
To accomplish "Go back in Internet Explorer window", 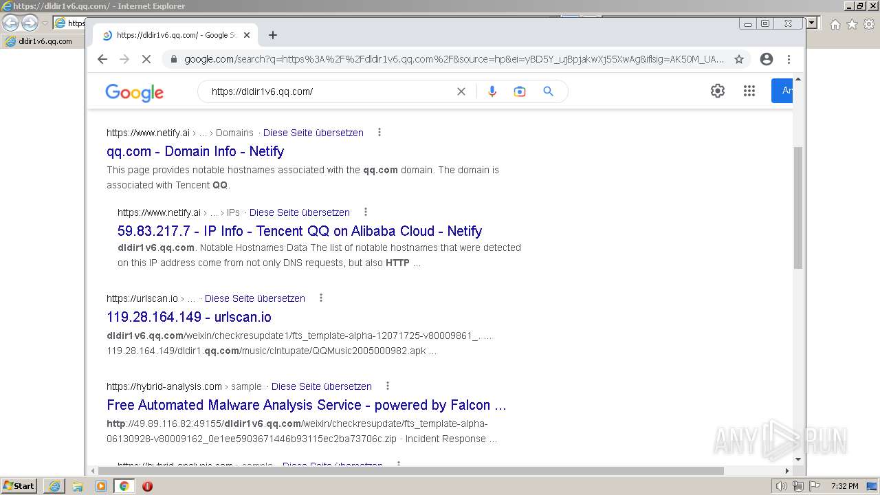I will pyautogui.click(x=10, y=23).
